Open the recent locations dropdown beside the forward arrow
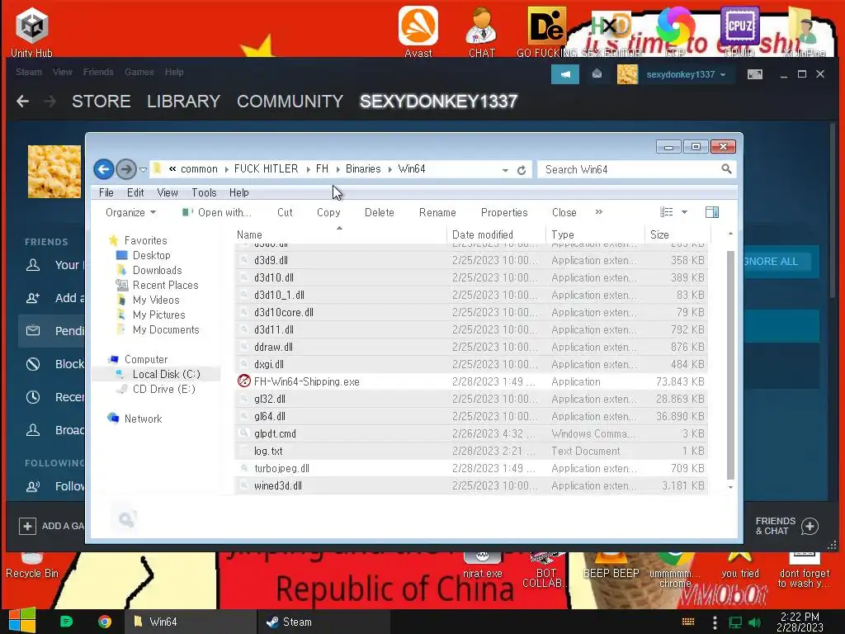Viewport: 845px width, 634px height. [143, 170]
